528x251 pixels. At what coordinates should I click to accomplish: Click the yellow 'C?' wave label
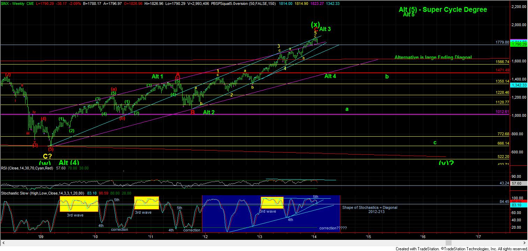[47, 156]
